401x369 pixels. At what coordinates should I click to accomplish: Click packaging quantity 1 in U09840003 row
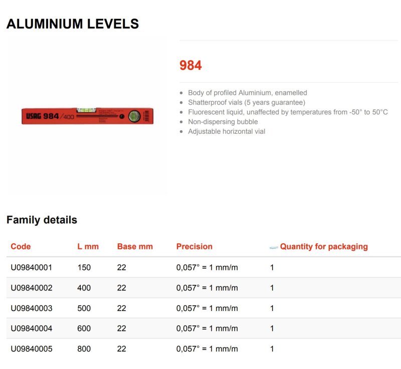pyautogui.click(x=272, y=308)
